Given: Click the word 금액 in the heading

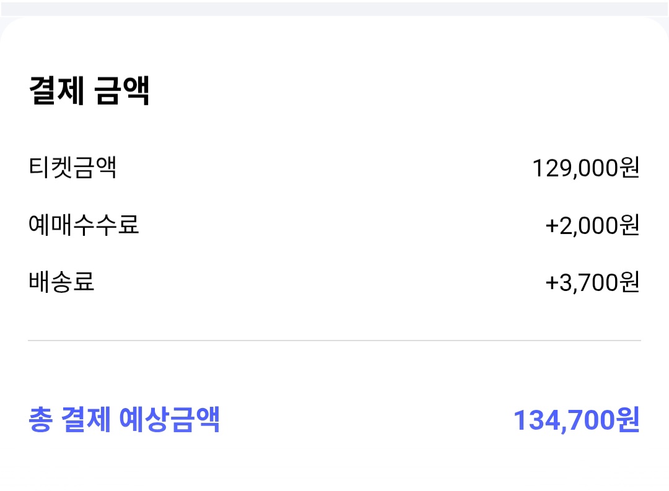Looking at the screenshot, I should pyautogui.click(x=122, y=92).
